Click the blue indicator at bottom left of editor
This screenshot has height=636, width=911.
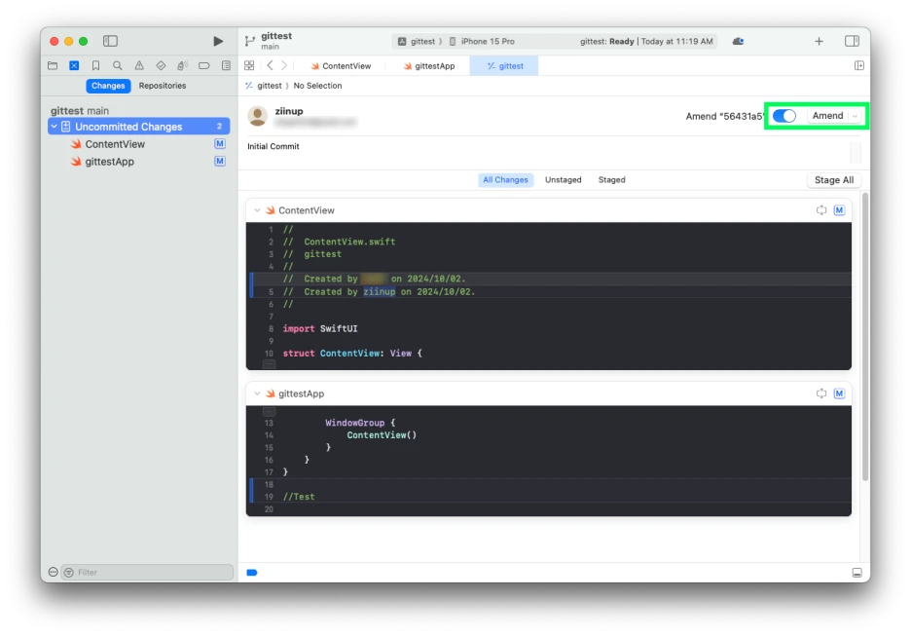(251, 573)
